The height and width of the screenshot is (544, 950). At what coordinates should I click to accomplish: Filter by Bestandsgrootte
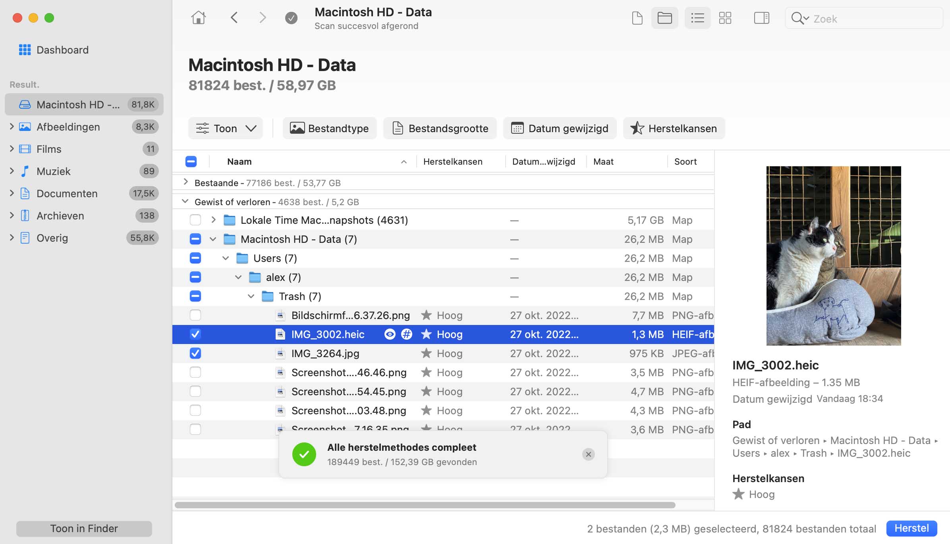point(440,128)
